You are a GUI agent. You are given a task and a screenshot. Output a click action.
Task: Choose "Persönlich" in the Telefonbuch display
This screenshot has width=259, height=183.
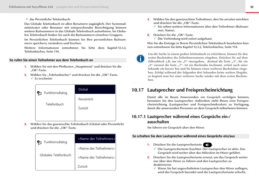pos(86,99)
